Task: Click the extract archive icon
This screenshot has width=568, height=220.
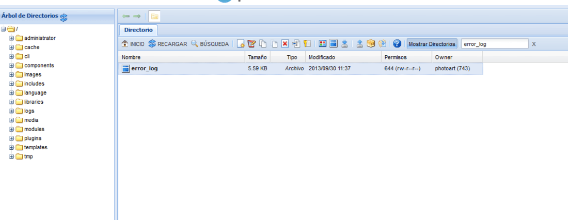Action: 382,44
